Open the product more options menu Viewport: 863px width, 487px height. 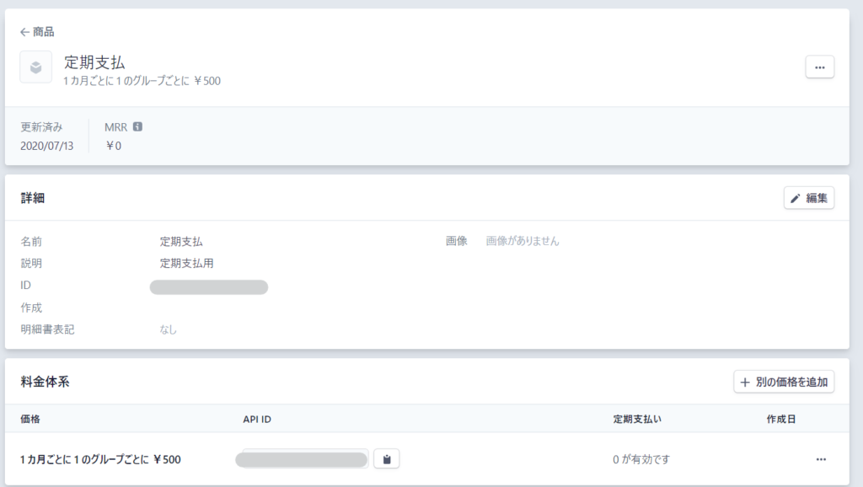pyautogui.click(x=819, y=67)
